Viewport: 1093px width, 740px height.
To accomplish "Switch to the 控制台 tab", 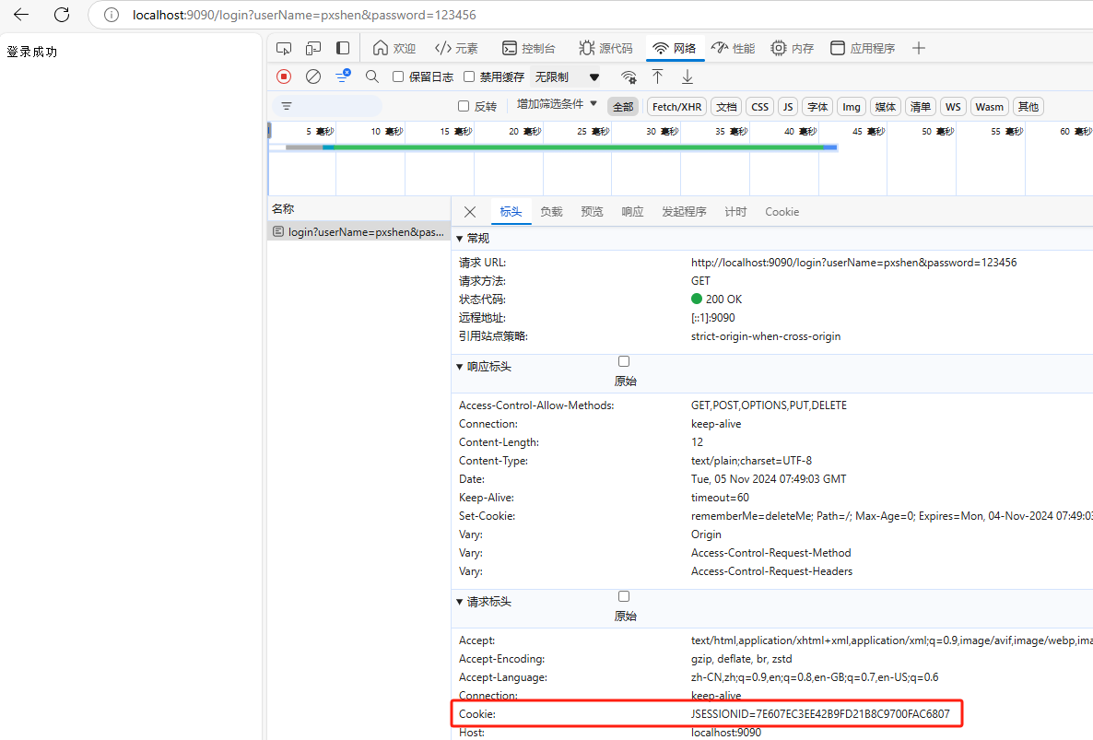I will (529, 48).
